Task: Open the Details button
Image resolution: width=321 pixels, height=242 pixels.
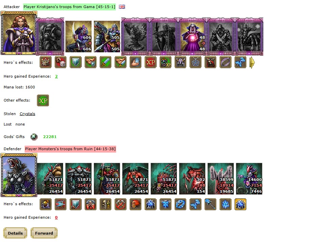Action: [x=15, y=233]
